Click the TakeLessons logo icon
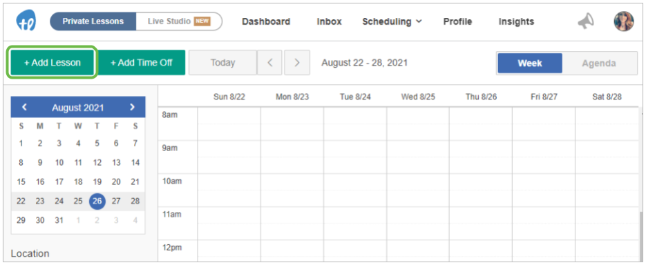This screenshot has height=265, width=646. [x=26, y=21]
